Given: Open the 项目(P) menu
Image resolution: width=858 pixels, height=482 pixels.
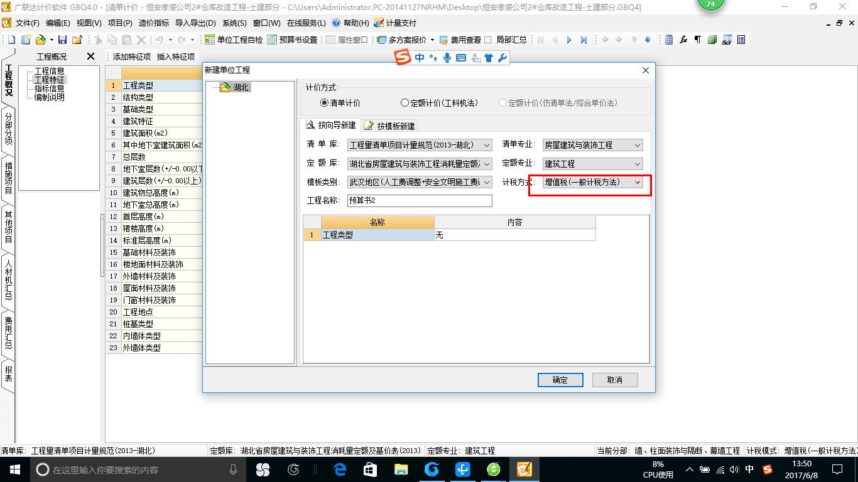Looking at the screenshot, I should (120, 23).
